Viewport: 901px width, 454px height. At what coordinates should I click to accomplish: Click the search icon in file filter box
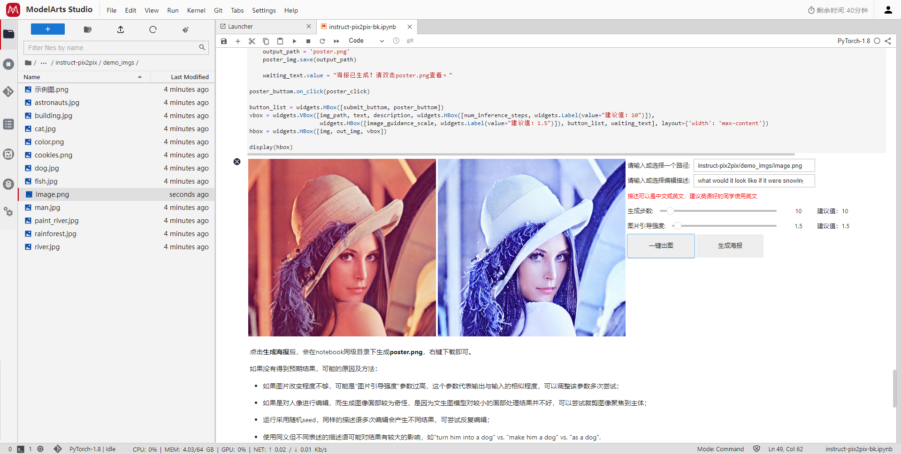202,47
